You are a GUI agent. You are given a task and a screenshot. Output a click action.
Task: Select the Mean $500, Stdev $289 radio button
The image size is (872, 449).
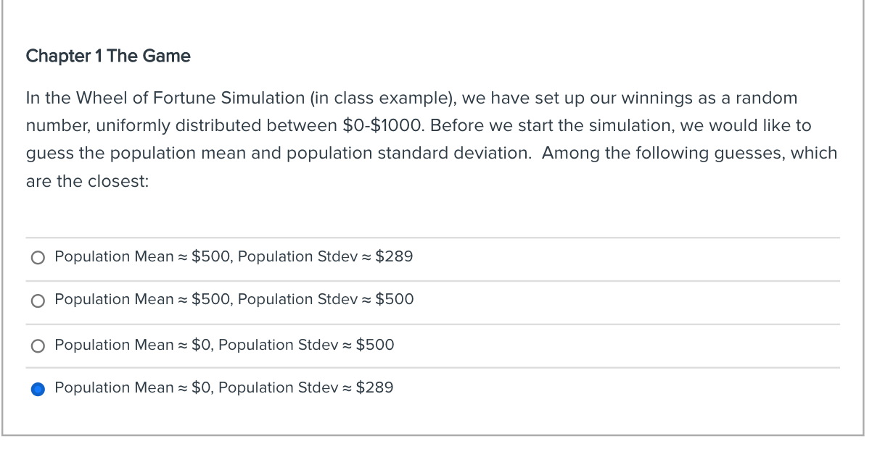pyautogui.click(x=38, y=257)
